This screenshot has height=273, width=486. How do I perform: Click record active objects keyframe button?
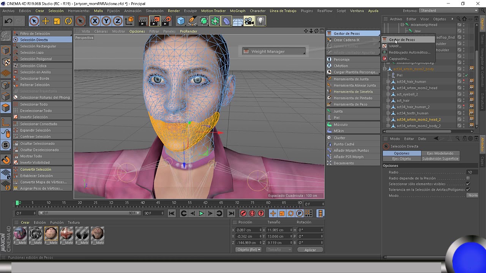click(x=243, y=213)
